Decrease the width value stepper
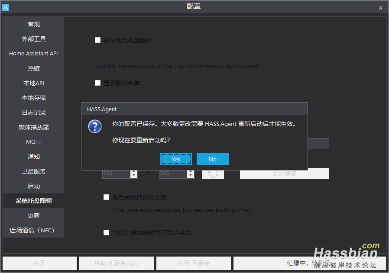Image resolution: width=389 pixels, height=273 pixels. pyautogui.click(x=134, y=176)
